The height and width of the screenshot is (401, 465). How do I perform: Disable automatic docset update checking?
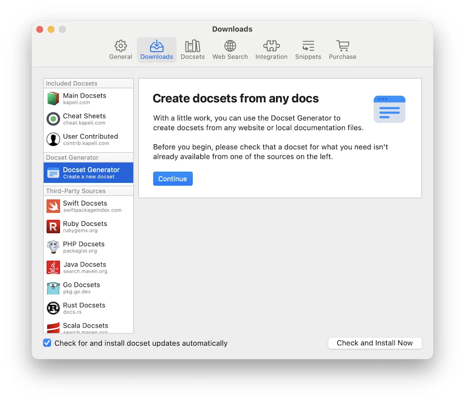click(x=47, y=343)
